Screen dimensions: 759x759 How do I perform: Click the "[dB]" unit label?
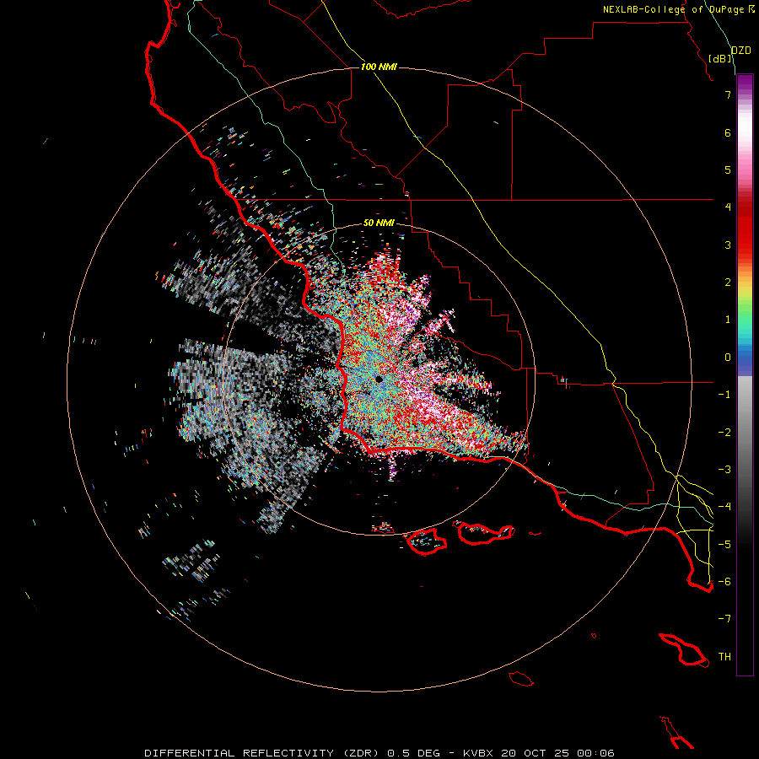720,58
